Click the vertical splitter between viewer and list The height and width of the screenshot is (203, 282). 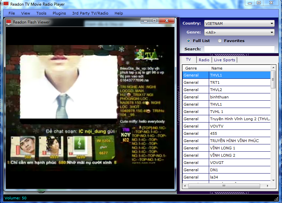click(x=178, y=106)
